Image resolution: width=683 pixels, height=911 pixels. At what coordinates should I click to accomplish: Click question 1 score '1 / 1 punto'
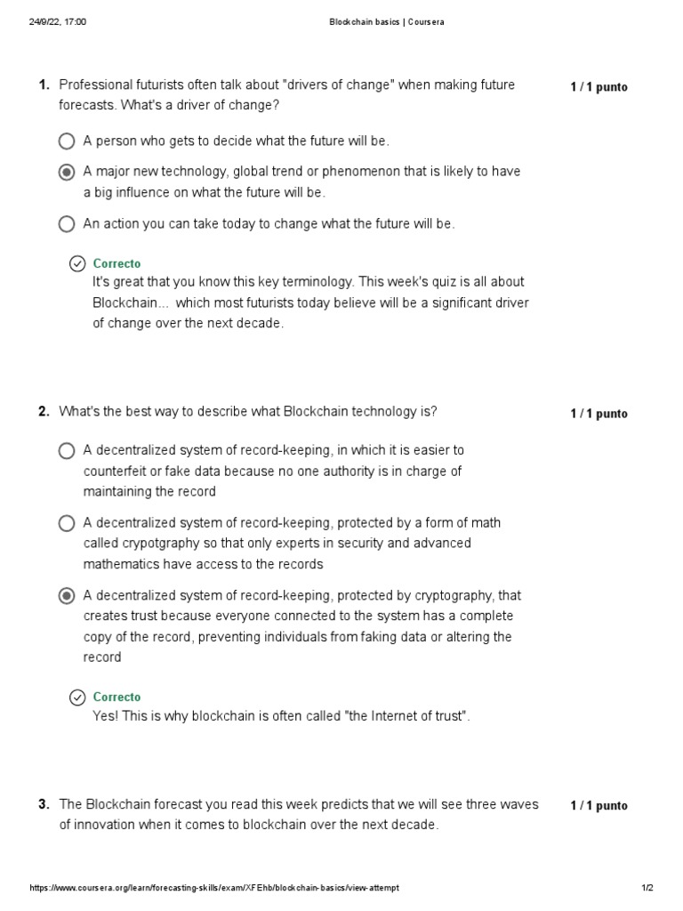[599, 87]
